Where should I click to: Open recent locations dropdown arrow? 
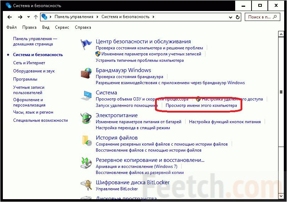point(28,17)
